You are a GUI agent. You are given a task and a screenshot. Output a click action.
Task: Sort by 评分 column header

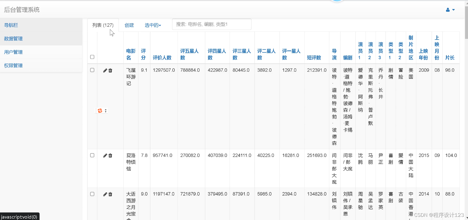143,54
